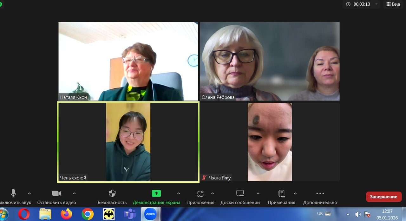Open the Apps icon
Viewport: 406px width, 221px height.
tap(200, 193)
